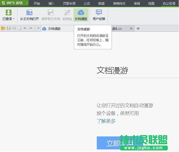Select the 文档漫游 document tab
This screenshot has width=179, height=152.
click(54, 29)
